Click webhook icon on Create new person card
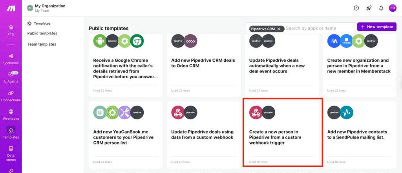 click(256, 112)
